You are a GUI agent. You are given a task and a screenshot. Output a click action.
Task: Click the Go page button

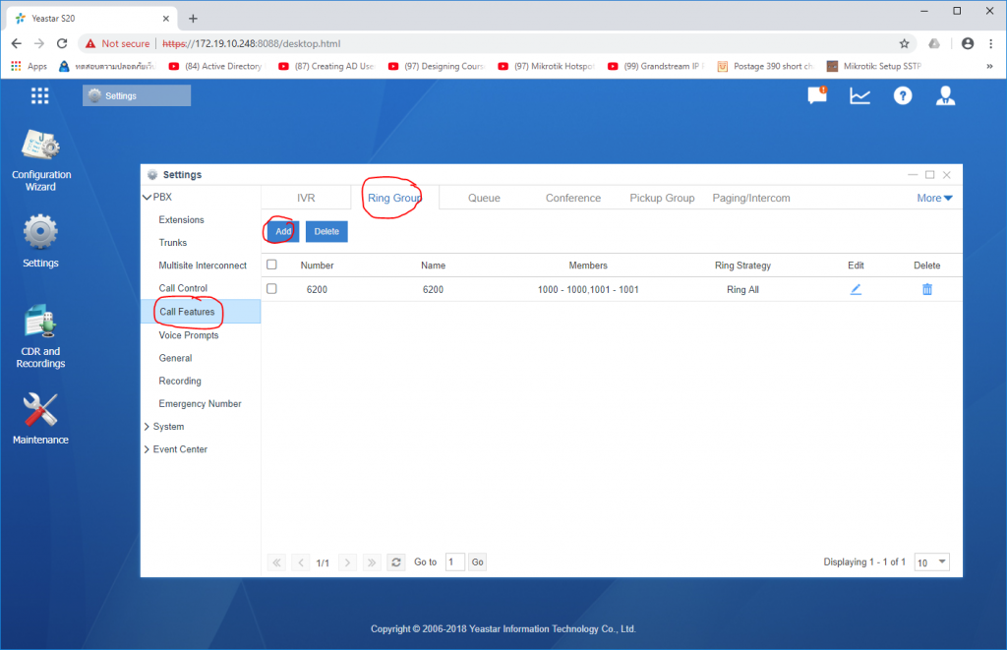tap(477, 562)
